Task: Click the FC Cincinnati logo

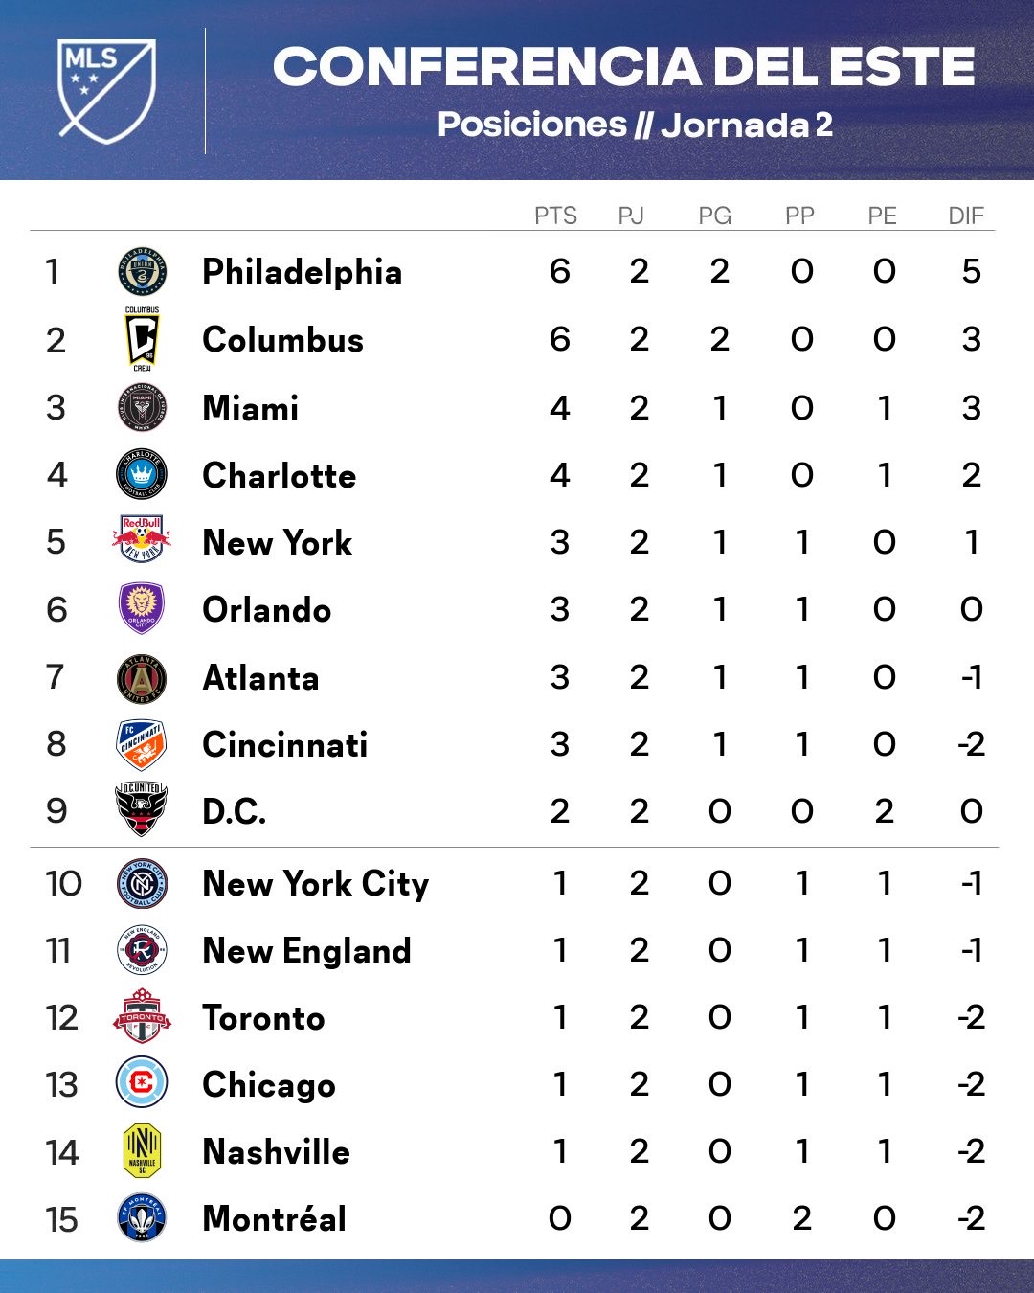Action: (x=142, y=744)
